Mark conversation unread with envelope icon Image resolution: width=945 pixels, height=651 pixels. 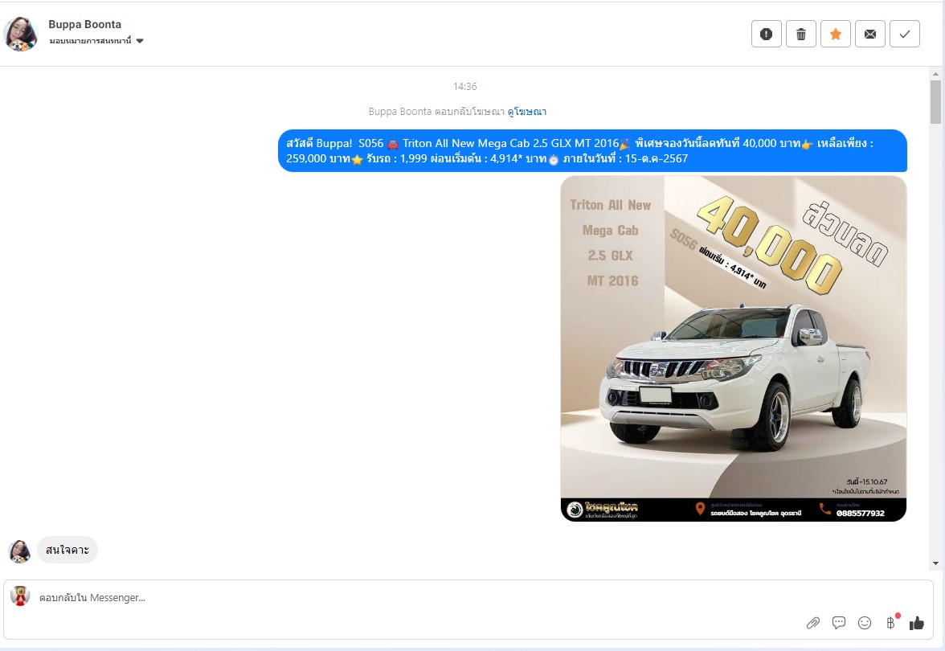[869, 34]
